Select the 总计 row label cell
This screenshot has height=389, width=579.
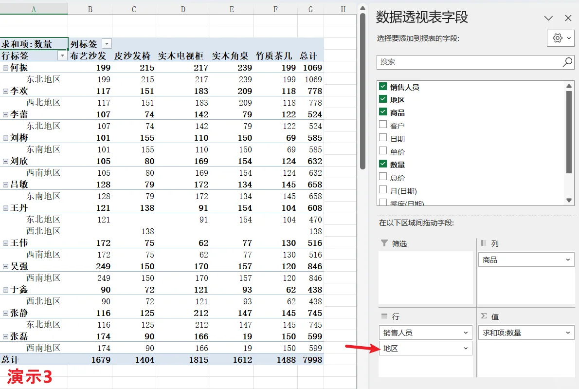pyautogui.click(x=34, y=360)
